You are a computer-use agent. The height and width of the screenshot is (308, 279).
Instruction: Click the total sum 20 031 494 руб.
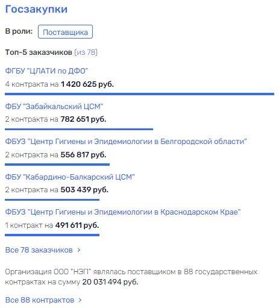(x=110, y=282)
